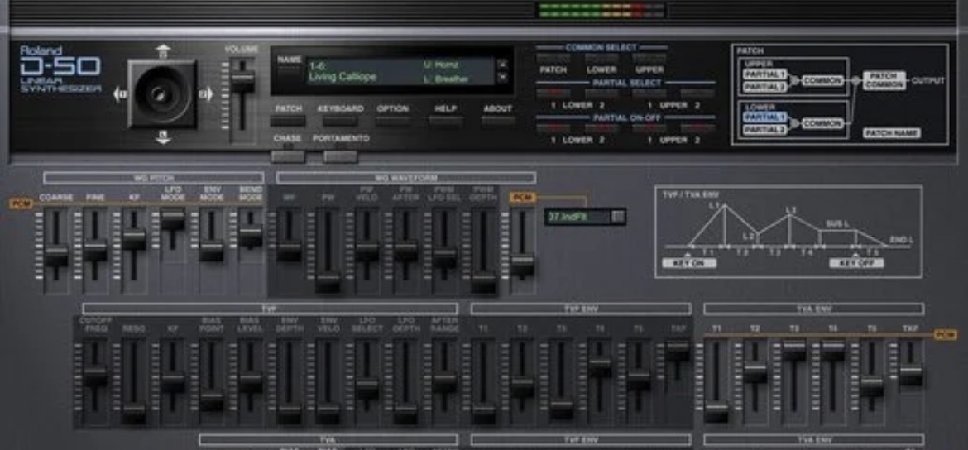The image size is (968, 450).
Task: Click the ENV MODE slider
Action: click(212, 250)
